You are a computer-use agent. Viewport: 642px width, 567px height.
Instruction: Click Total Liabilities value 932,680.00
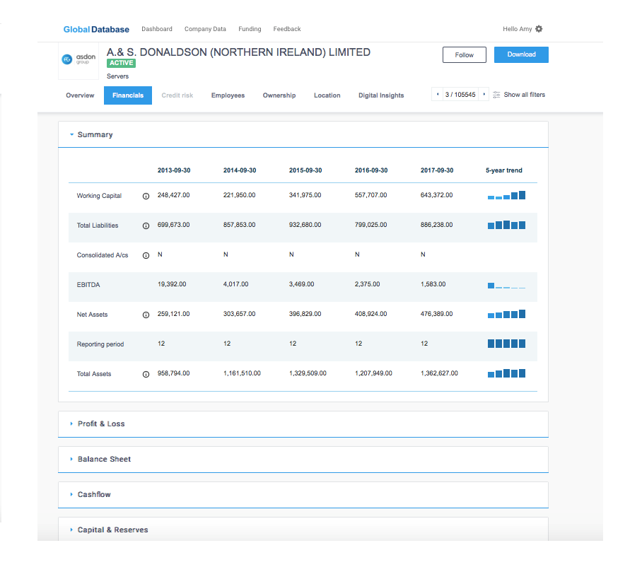pos(305,225)
